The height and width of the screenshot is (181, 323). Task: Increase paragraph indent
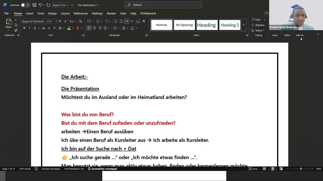coord(121,21)
